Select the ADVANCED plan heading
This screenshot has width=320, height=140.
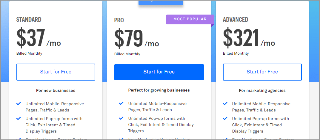click(x=236, y=20)
